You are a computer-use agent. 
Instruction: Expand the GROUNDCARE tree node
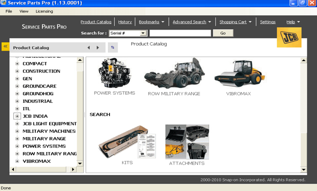pos(17,86)
